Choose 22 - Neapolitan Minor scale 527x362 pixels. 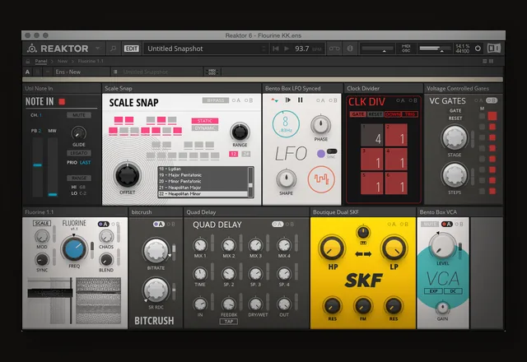point(203,194)
